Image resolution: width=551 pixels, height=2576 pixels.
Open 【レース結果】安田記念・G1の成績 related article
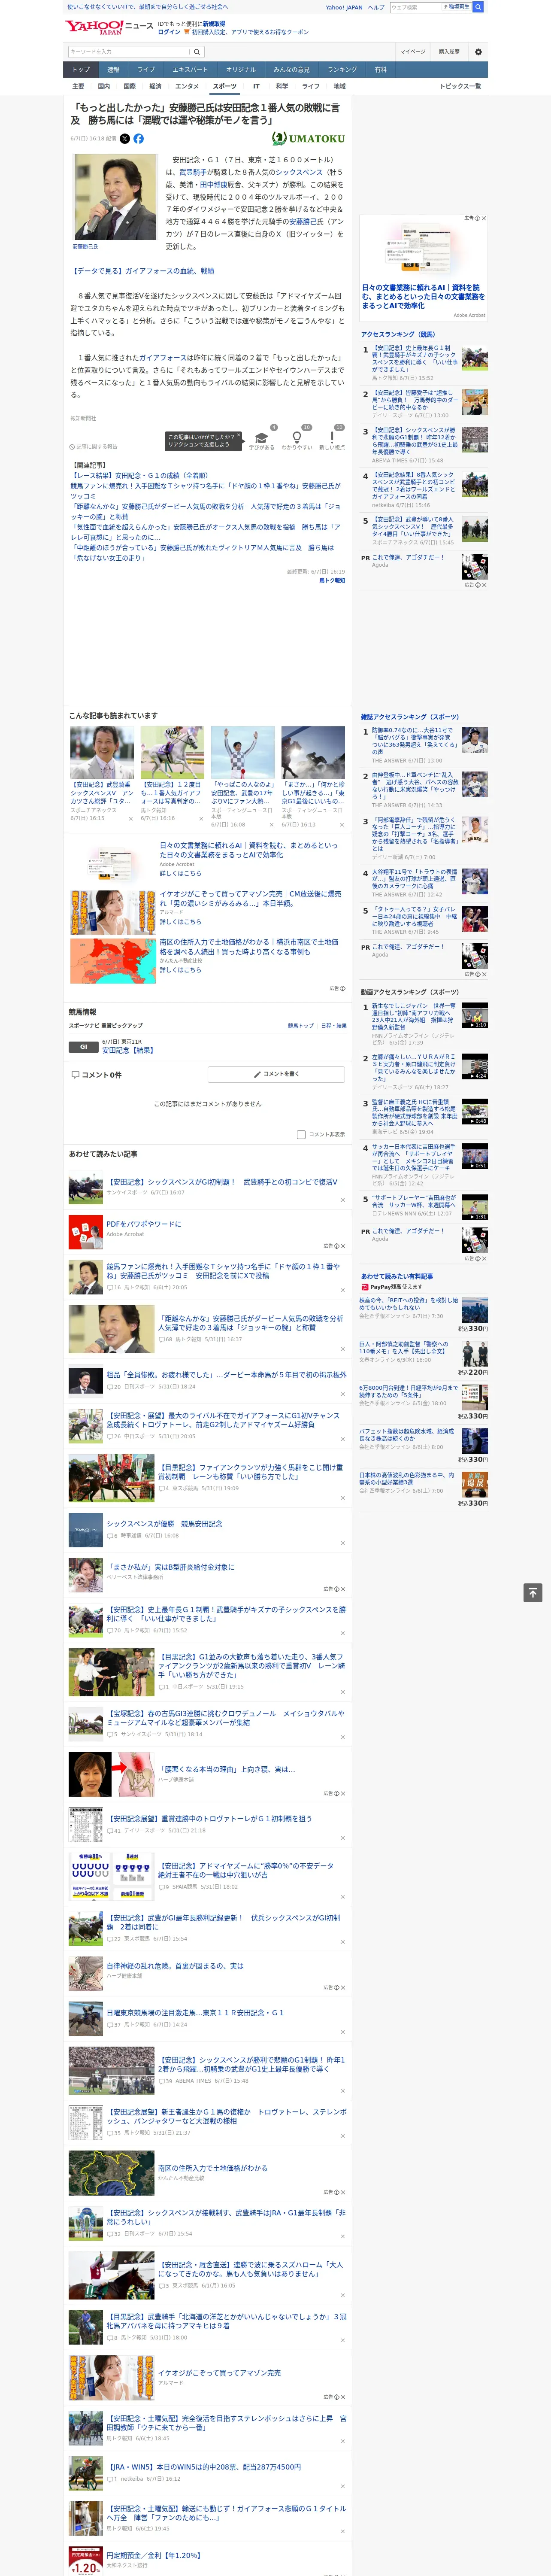tap(139, 476)
